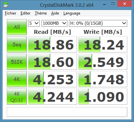Select the 512K read value 18.60

click(x=53, y=62)
